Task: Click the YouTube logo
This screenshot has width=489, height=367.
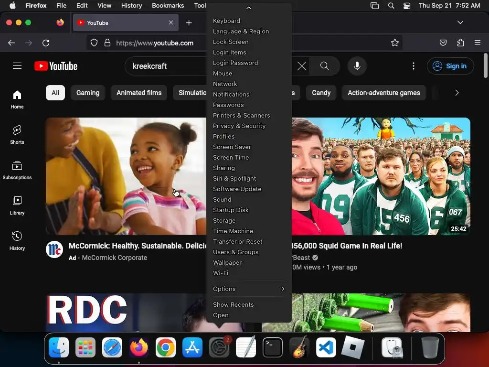Action: pyautogui.click(x=56, y=66)
